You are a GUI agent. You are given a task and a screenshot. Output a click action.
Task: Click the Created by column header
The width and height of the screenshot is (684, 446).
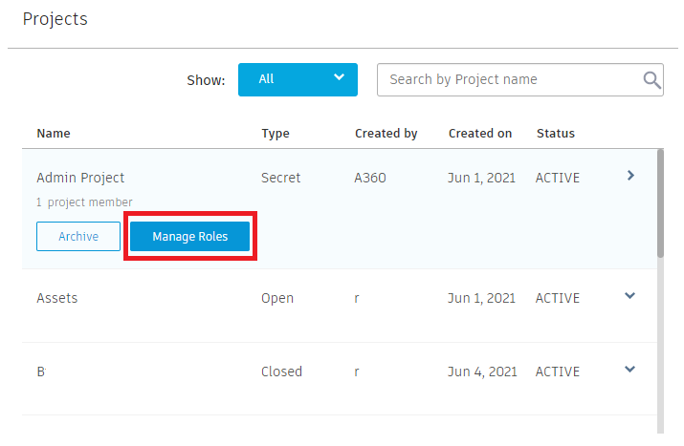click(386, 134)
